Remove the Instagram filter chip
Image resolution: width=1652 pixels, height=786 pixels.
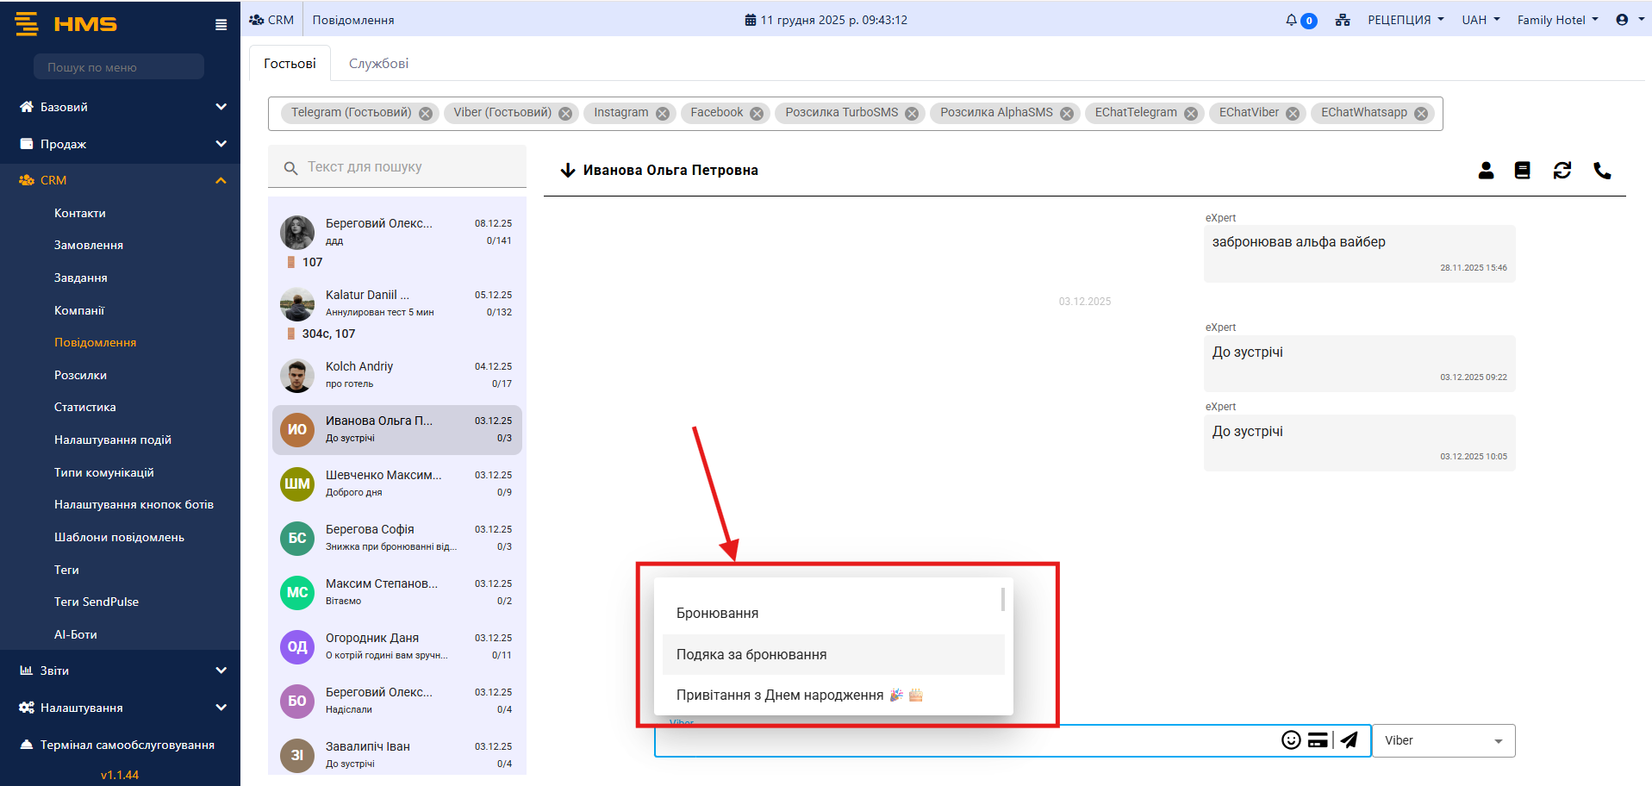(663, 114)
